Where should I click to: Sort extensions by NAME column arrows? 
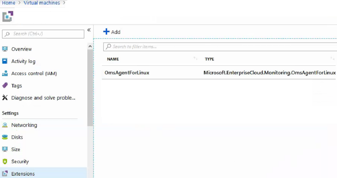pyautogui.click(x=195, y=59)
